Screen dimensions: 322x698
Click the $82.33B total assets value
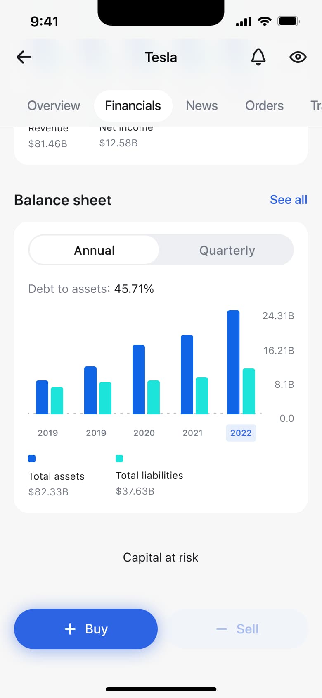[48, 492]
